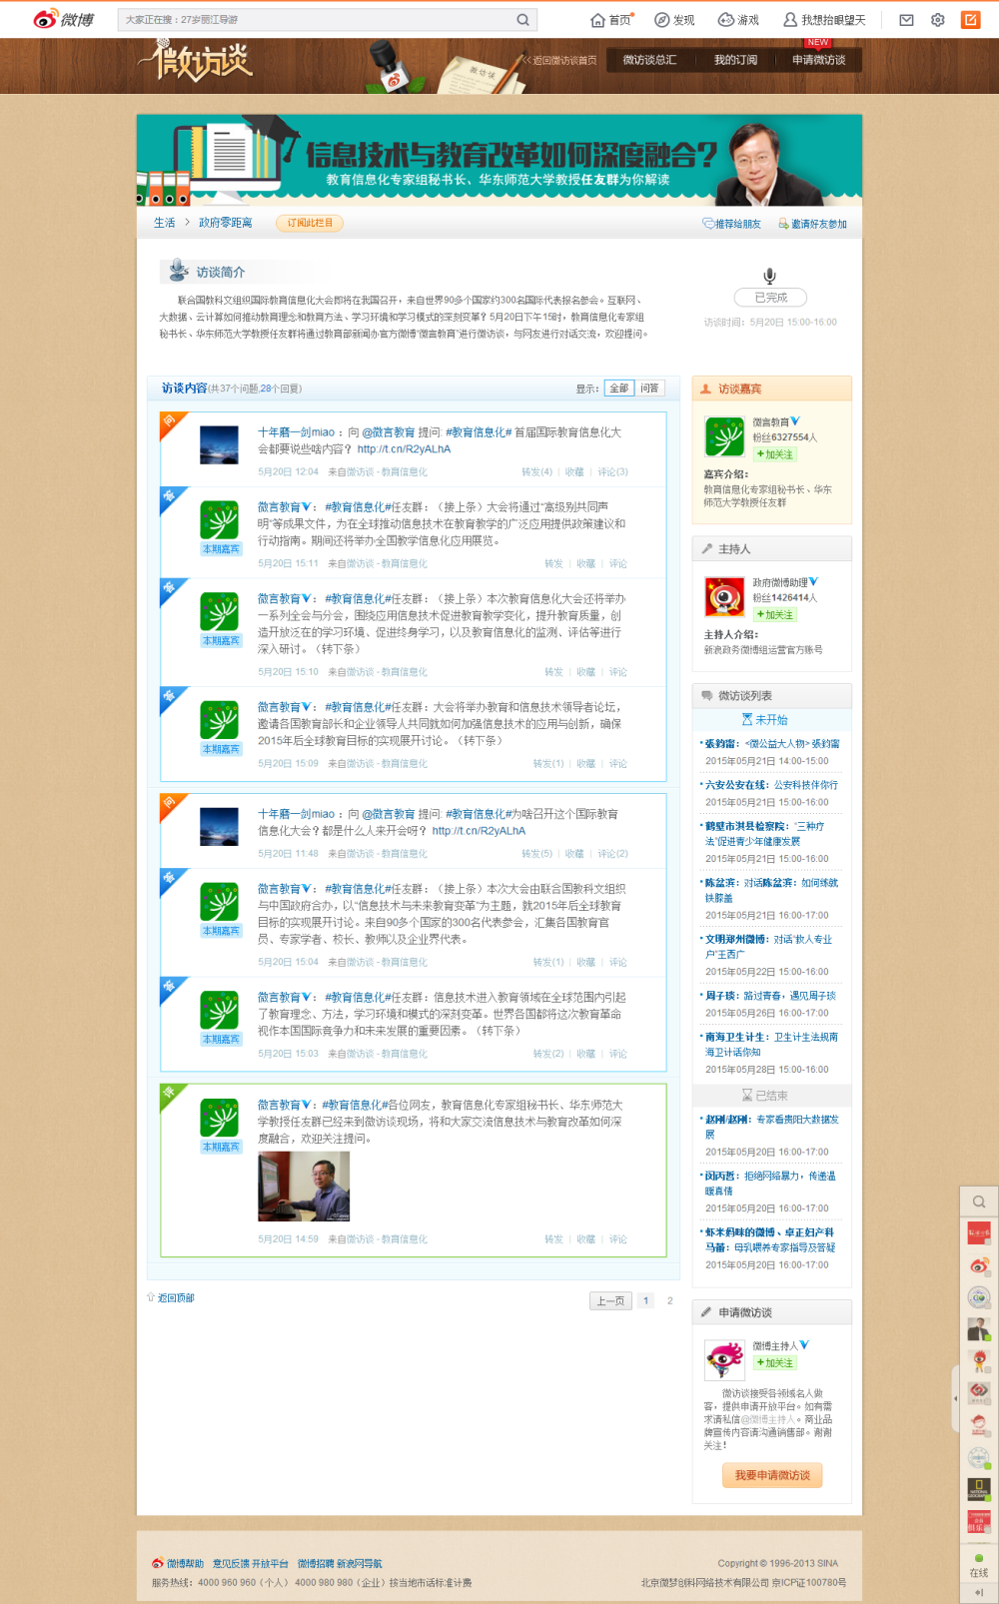
Task: Open Weibo logo contact in chat sidebar
Action: (x=979, y=1265)
